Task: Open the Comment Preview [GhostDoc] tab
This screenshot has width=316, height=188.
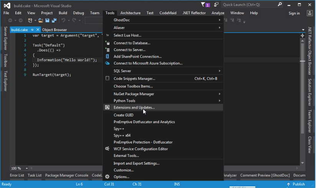Action: pos(265,175)
